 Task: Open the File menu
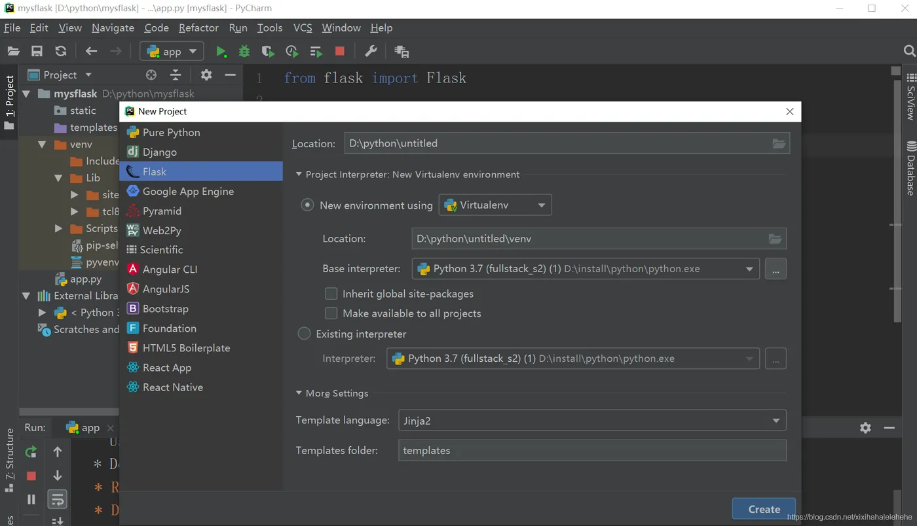coord(12,27)
